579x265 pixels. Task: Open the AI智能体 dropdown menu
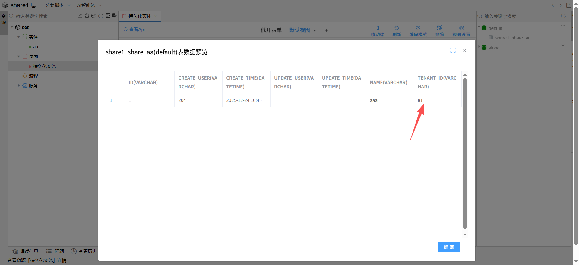click(x=89, y=5)
